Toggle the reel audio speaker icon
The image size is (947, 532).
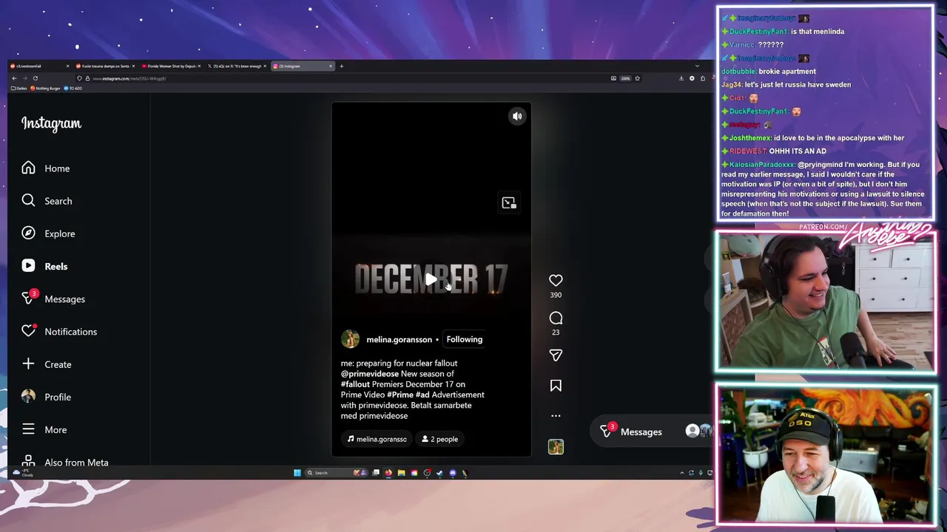pyautogui.click(x=517, y=116)
